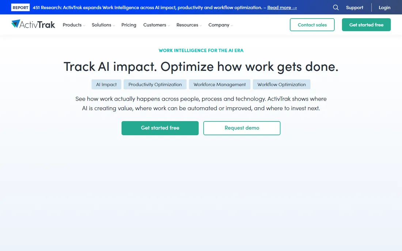The height and width of the screenshot is (251, 402).
Task: Open the Support link
Action: (354, 7)
